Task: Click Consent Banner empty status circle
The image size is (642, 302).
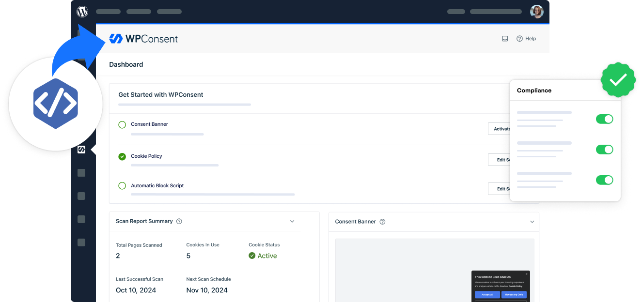Action: coord(122,124)
